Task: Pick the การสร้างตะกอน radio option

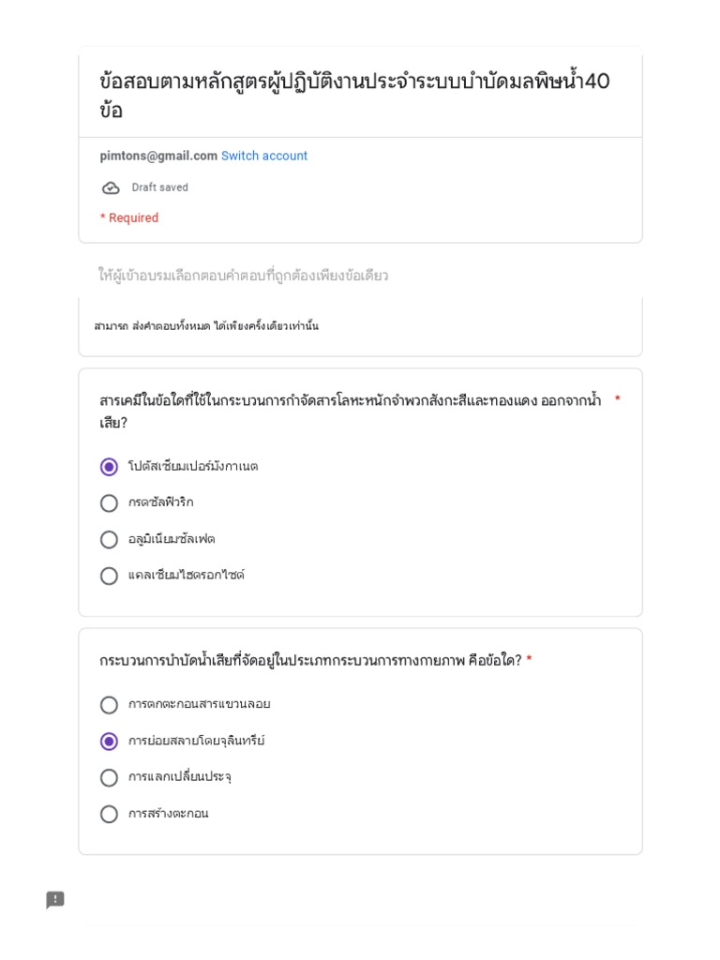Action: [110, 814]
